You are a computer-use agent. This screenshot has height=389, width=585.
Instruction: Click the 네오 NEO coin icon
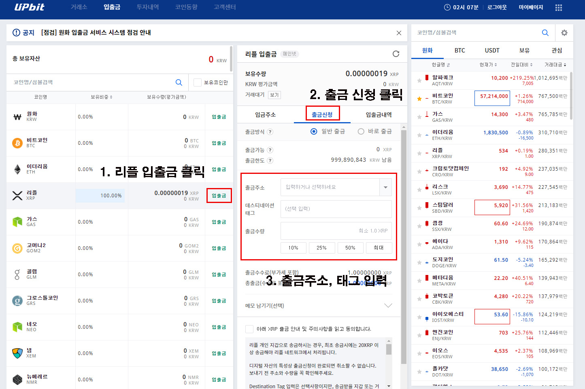tap(17, 327)
